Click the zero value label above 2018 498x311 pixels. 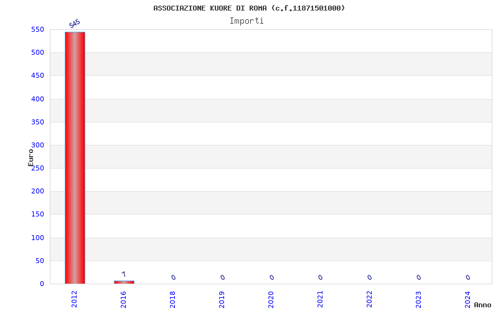pos(174,277)
